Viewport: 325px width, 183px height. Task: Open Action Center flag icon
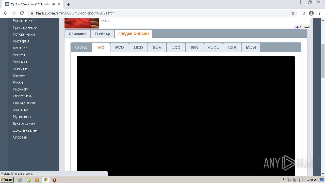point(301,180)
